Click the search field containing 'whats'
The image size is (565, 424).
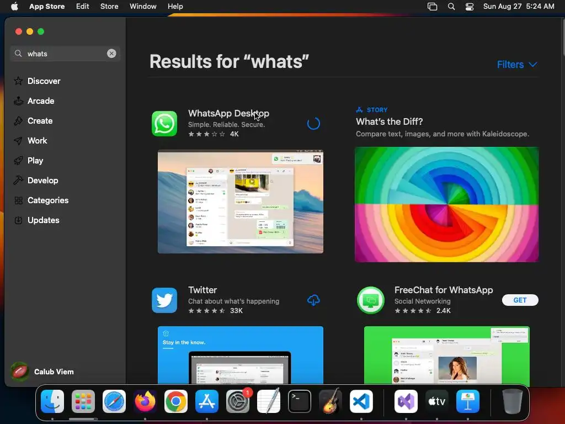pyautogui.click(x=65, y=54)
